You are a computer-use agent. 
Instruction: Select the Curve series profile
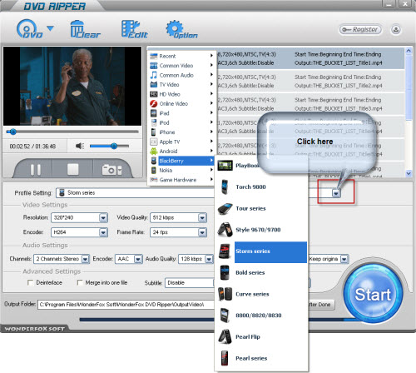click(x=261, y=294)
